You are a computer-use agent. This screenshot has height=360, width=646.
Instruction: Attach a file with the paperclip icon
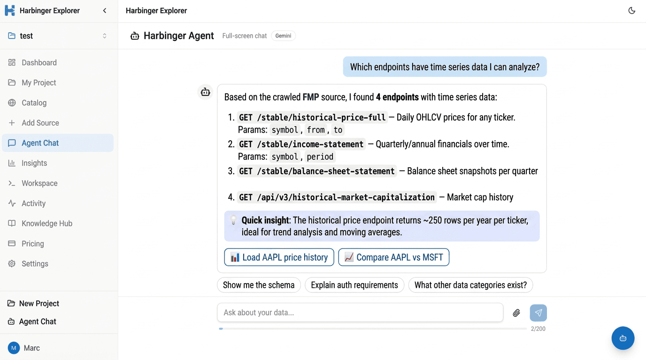pyautogui.click(x=516, y=313)
